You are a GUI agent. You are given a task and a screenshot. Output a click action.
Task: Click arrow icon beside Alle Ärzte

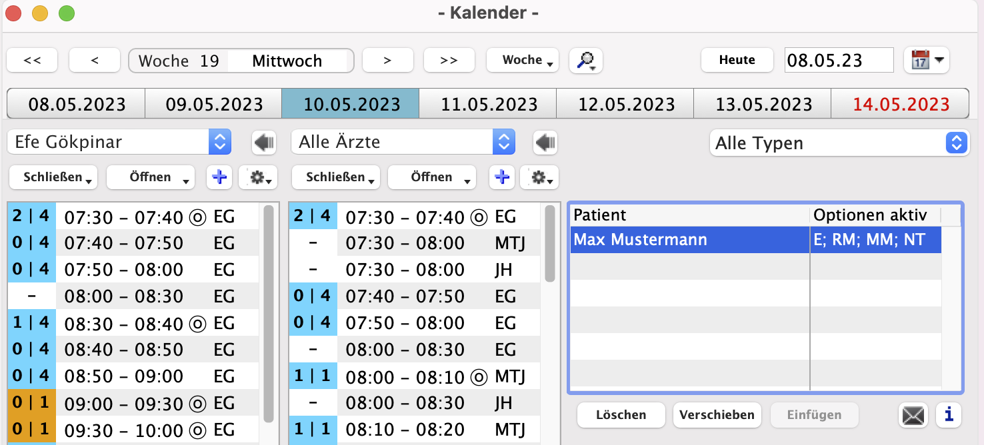click(x=545, y=143)
